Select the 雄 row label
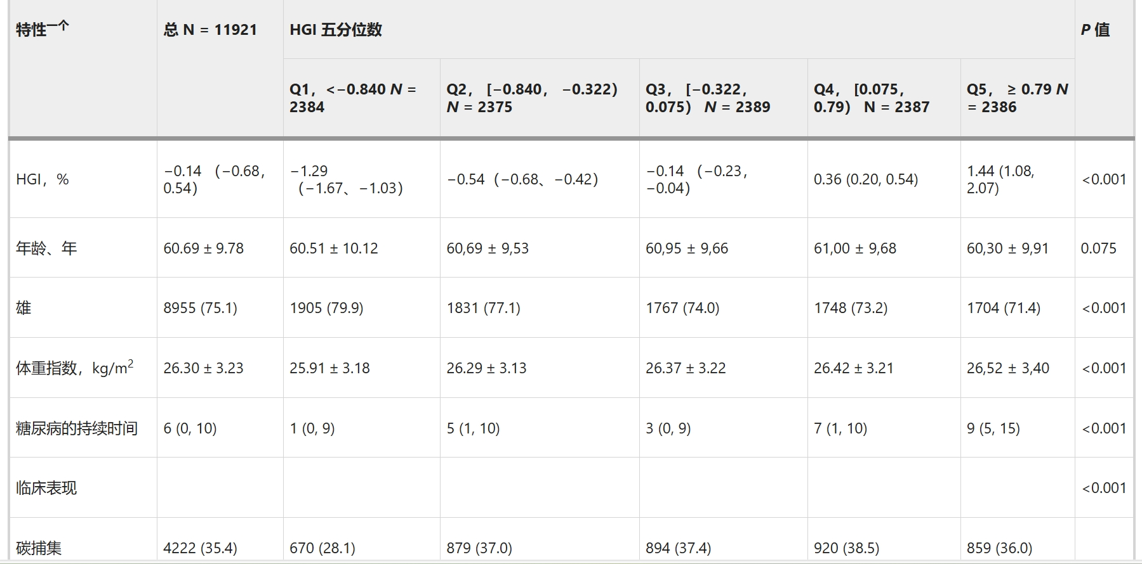 pos(23,308)
